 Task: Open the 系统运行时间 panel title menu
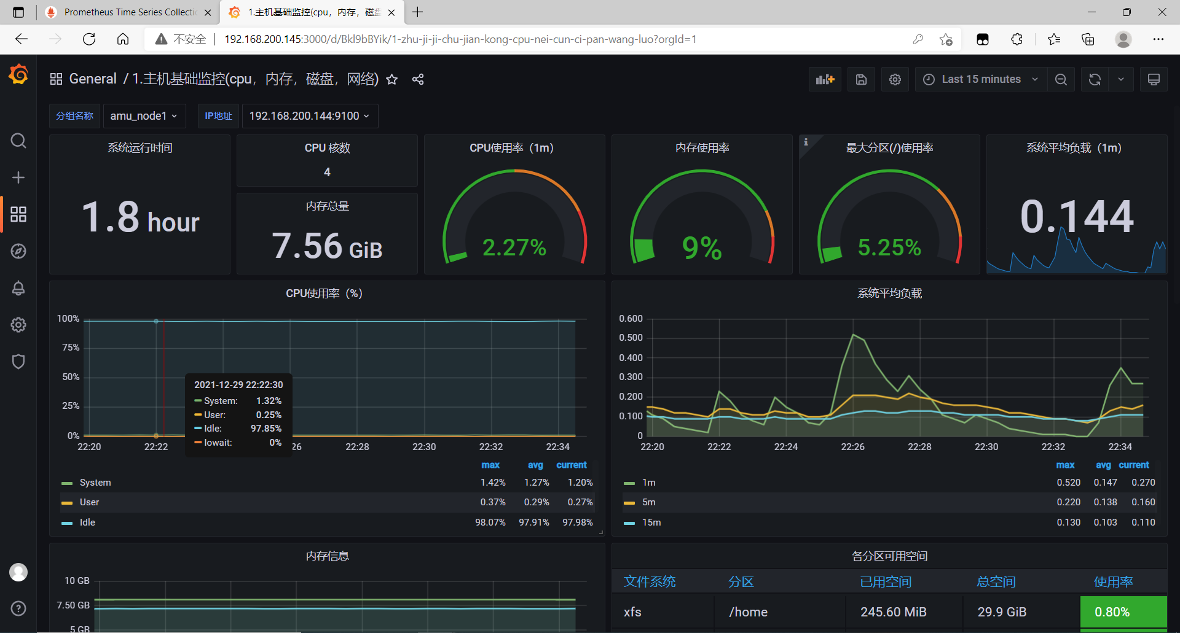click(x=140, y=148)
